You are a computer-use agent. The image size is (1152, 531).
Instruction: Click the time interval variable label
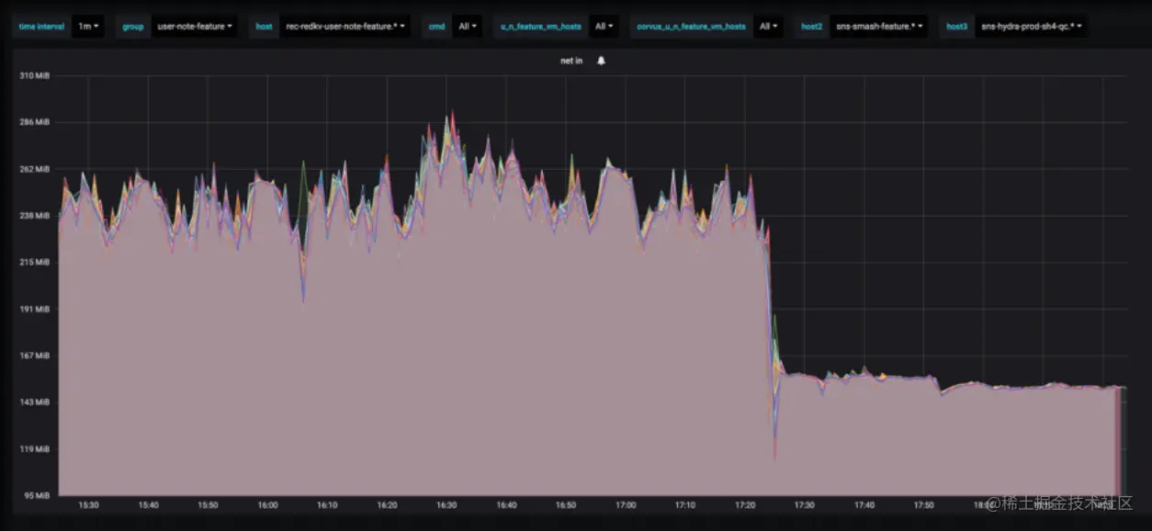(41, 27)
